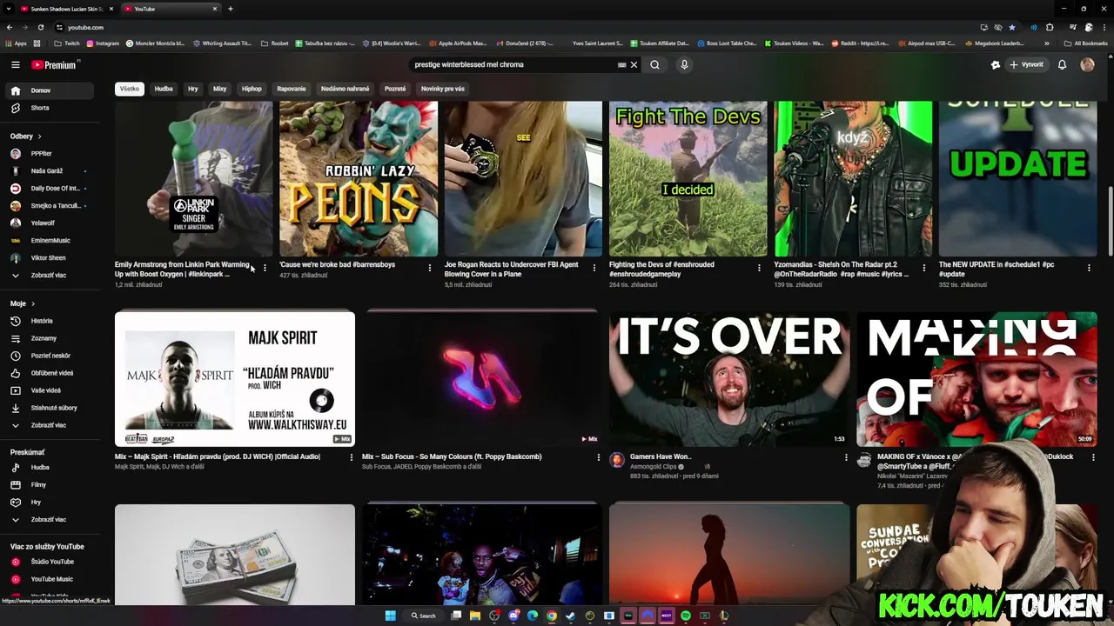Viewport: 1114px width, 626px height.
Task: Open more options for Fighting the Devs short
Action: click(759, 268)
